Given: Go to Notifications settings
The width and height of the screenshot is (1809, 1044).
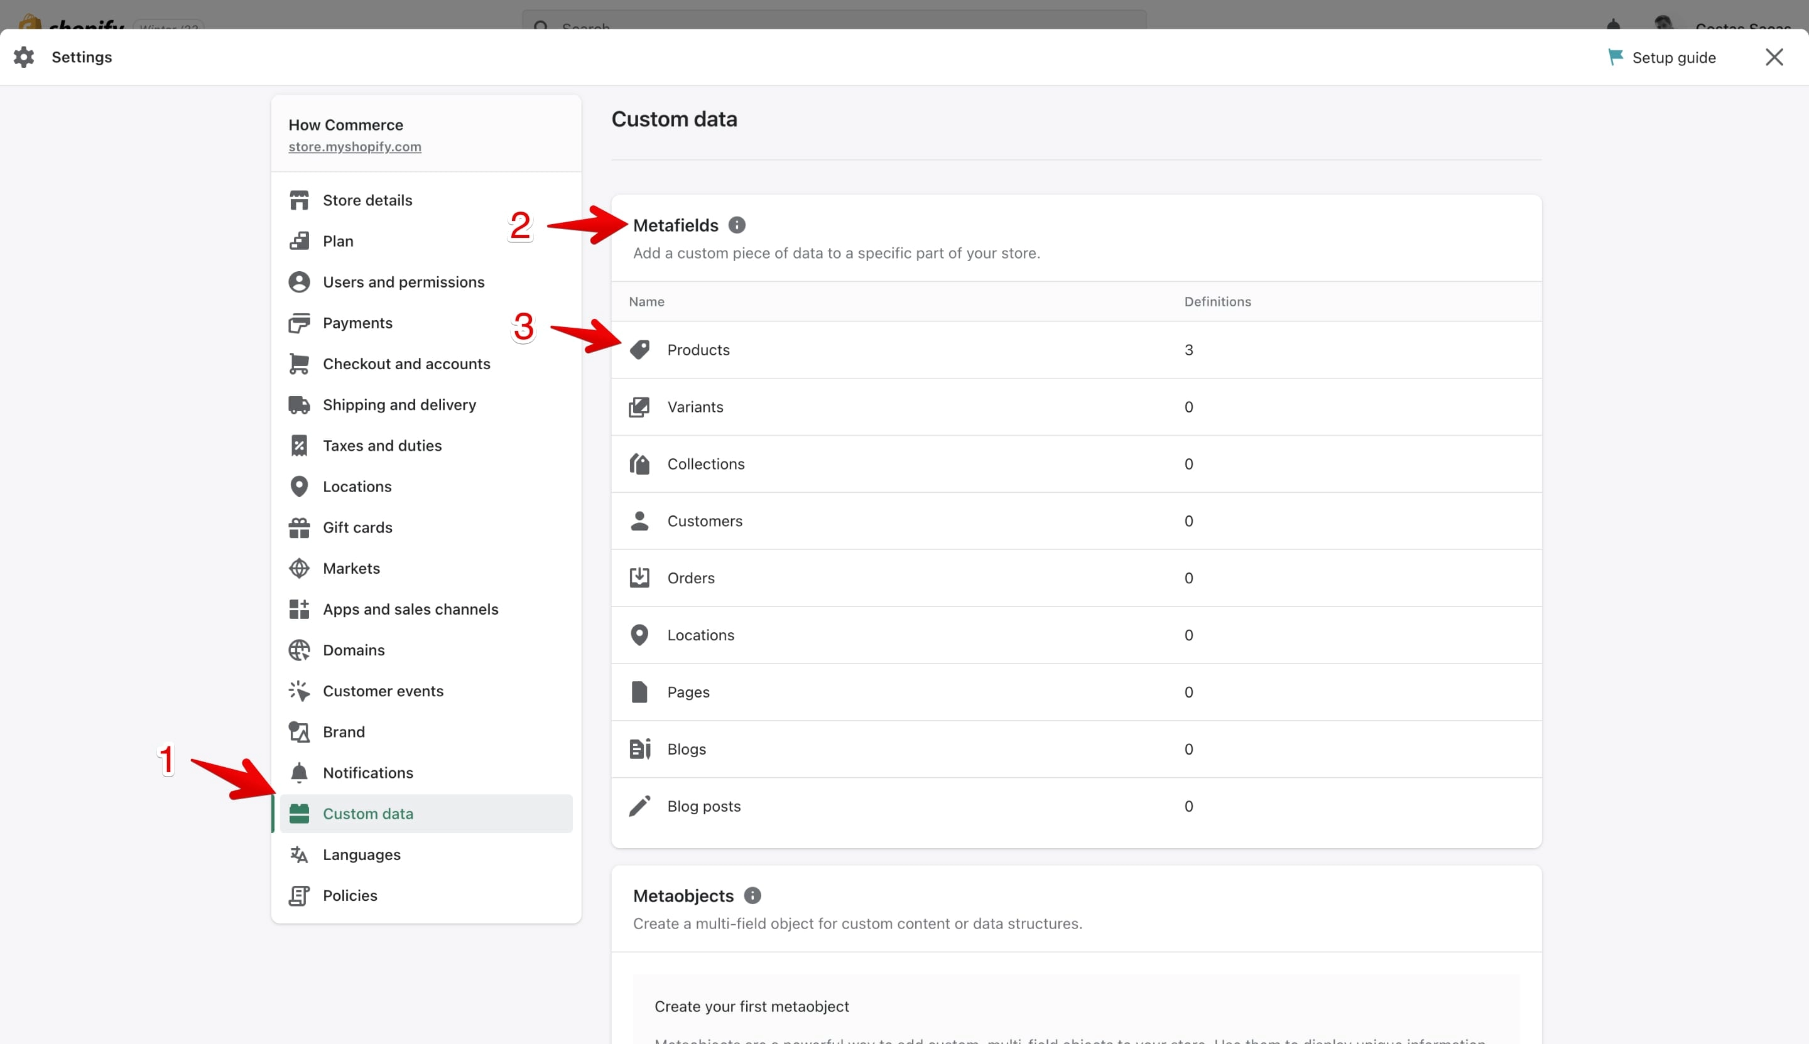Looking at the screenshot, I should tap(426, 773).
